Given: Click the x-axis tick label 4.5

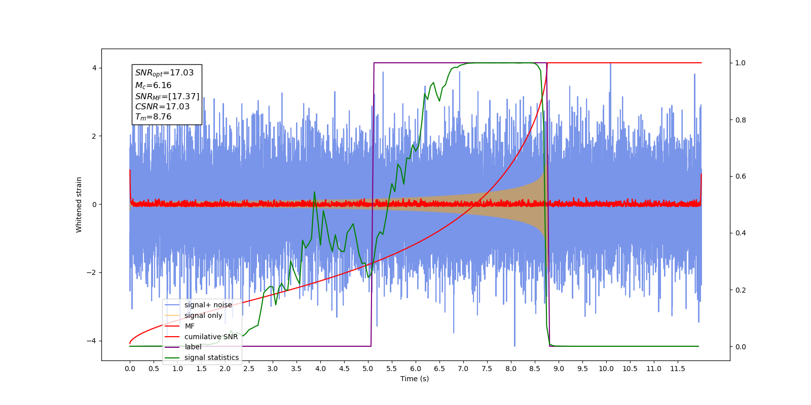Looking at the screenshot, I should (344, 369).
